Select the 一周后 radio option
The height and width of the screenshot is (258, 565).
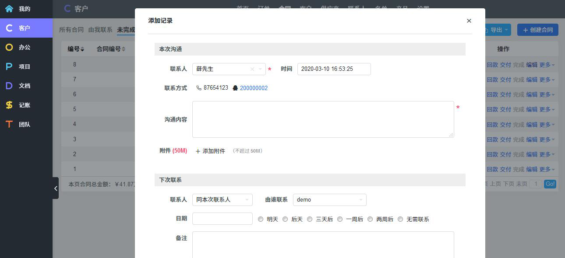340,219
